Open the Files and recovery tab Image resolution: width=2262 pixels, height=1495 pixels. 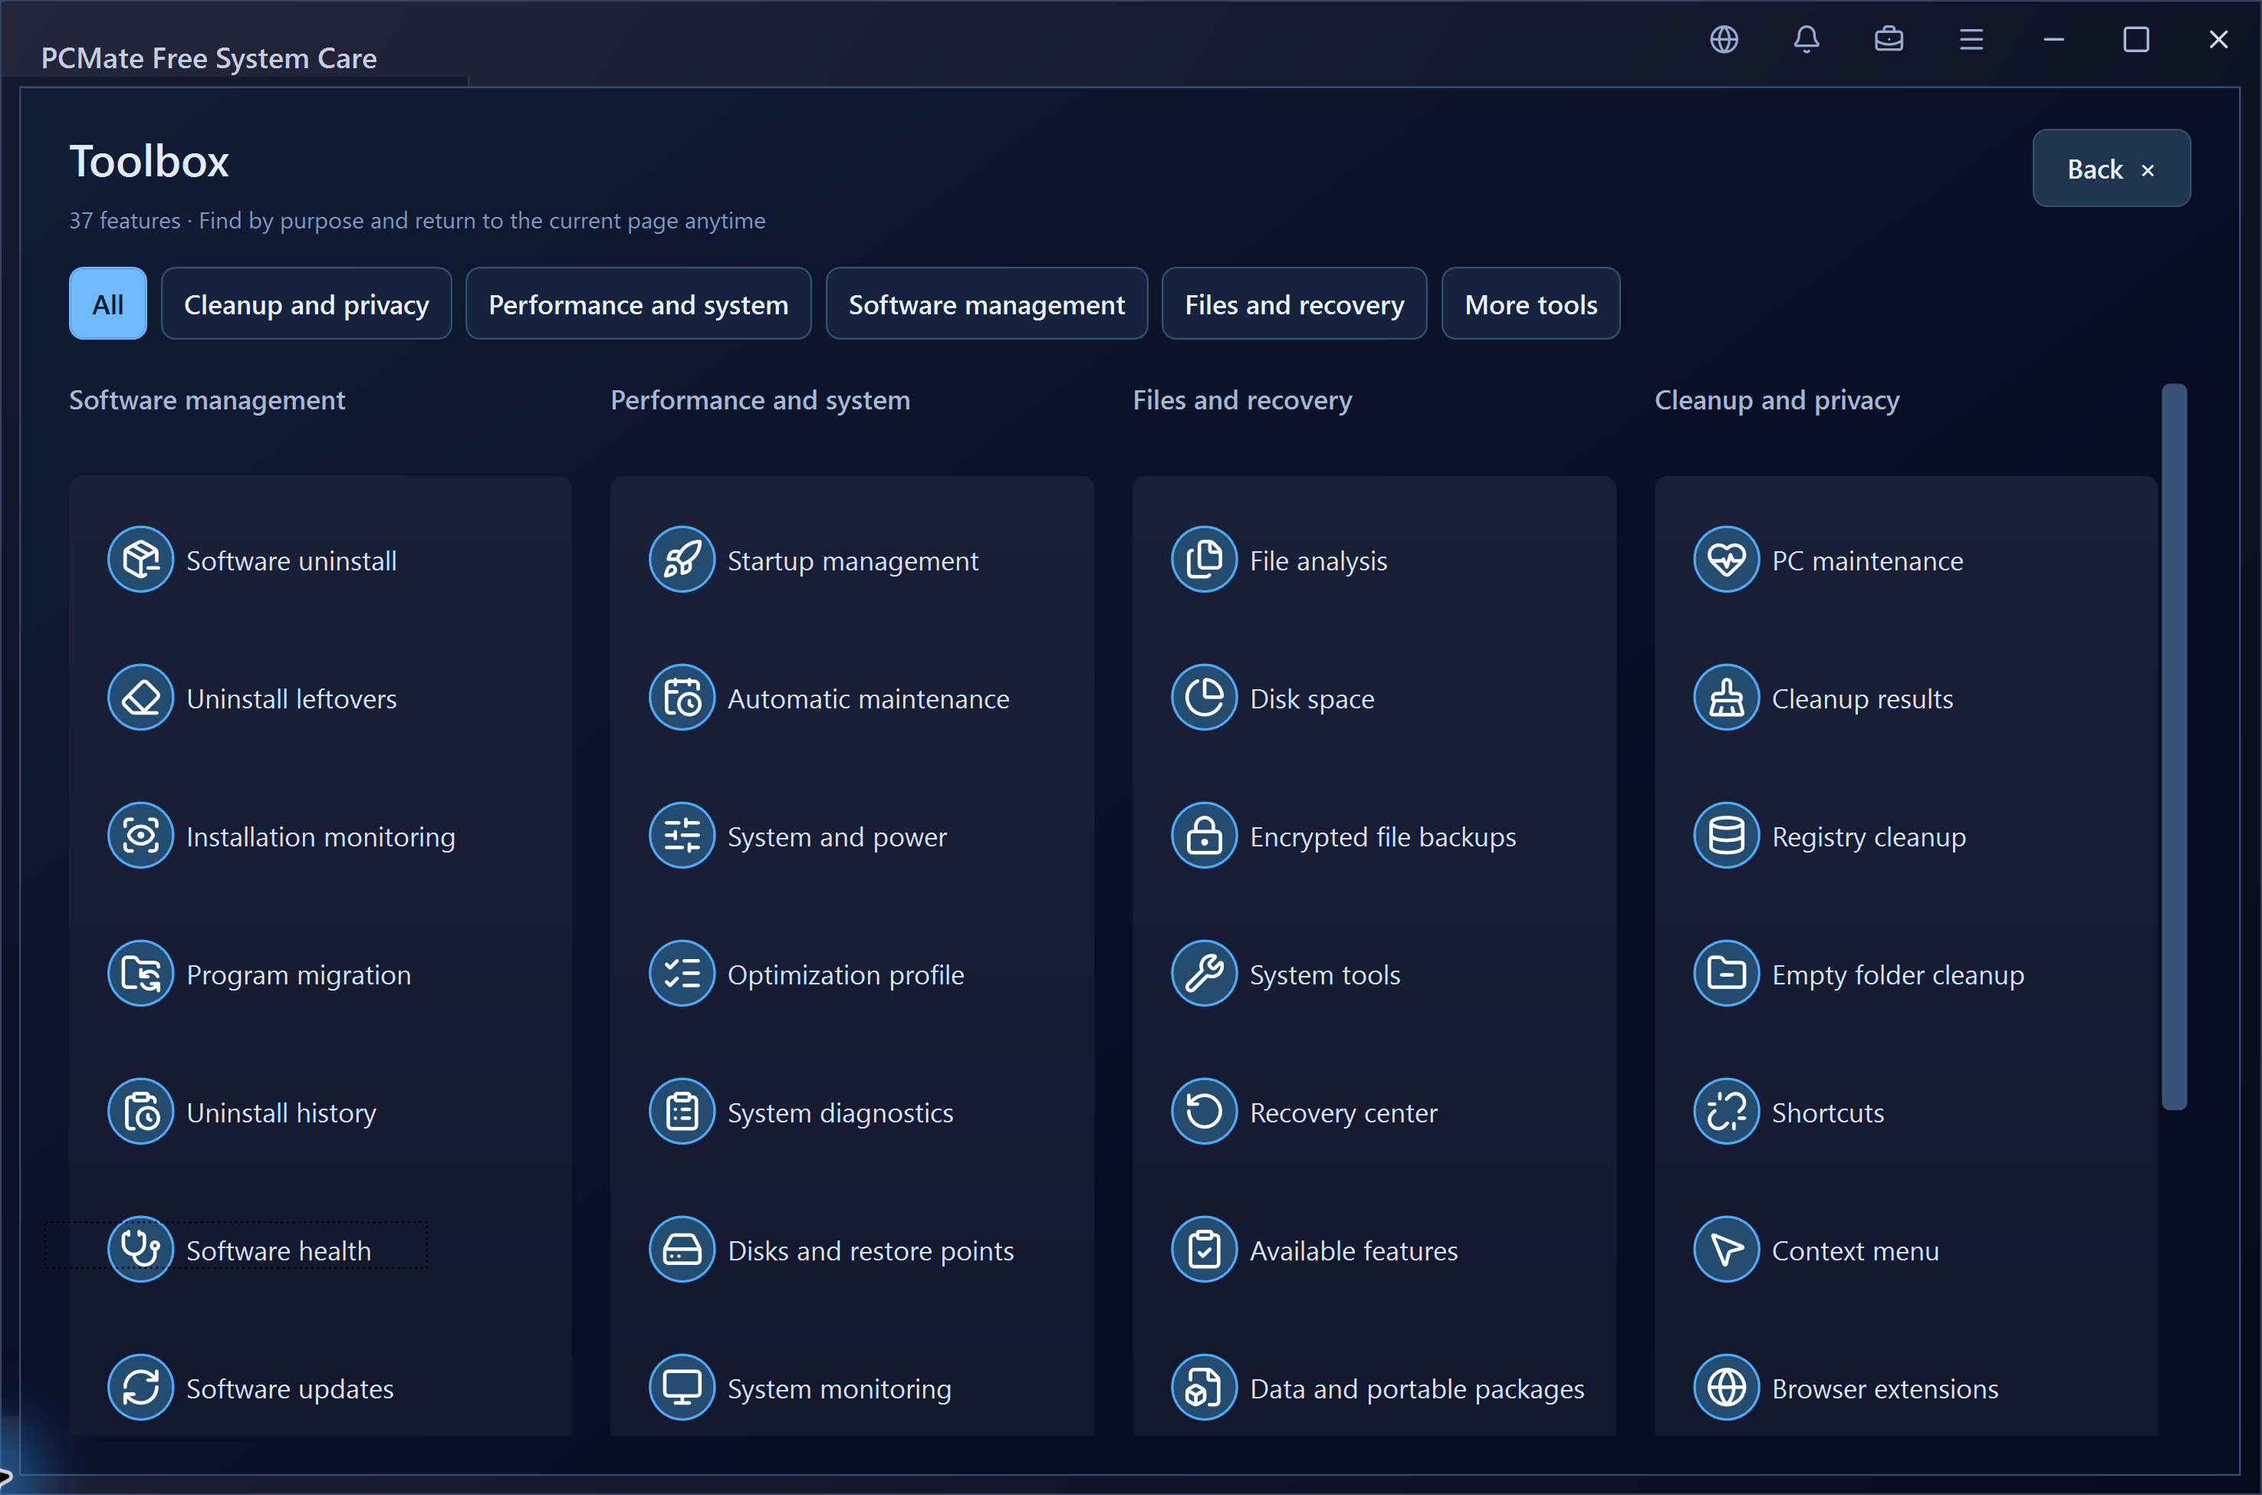click(1294, 304)
